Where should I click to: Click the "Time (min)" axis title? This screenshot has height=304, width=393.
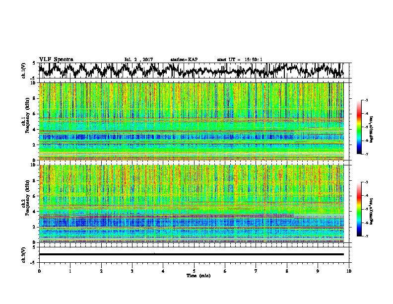click(198, 276)
